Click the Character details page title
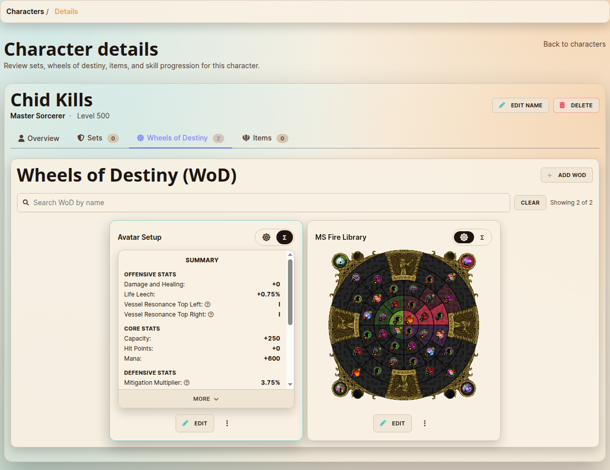 pos(81,50)
